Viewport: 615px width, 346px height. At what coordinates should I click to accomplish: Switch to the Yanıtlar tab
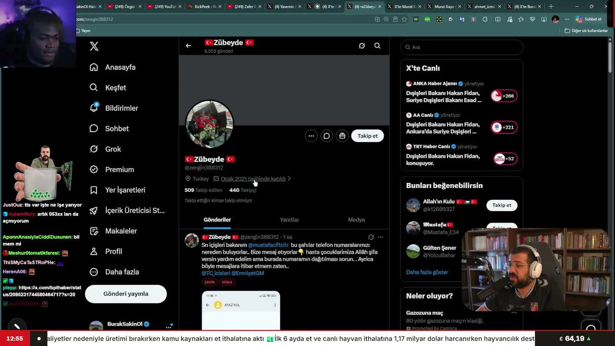point(289,220)
